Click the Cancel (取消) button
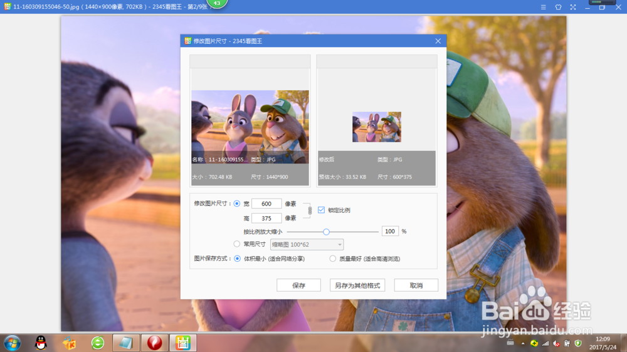This screenshot has width=627, height=352. coord(416,285)
